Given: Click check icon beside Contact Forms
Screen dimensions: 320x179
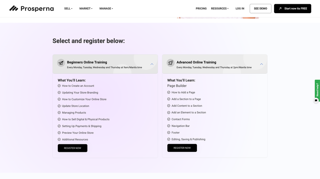Looking at the screenshot, I should click(169, 119).
